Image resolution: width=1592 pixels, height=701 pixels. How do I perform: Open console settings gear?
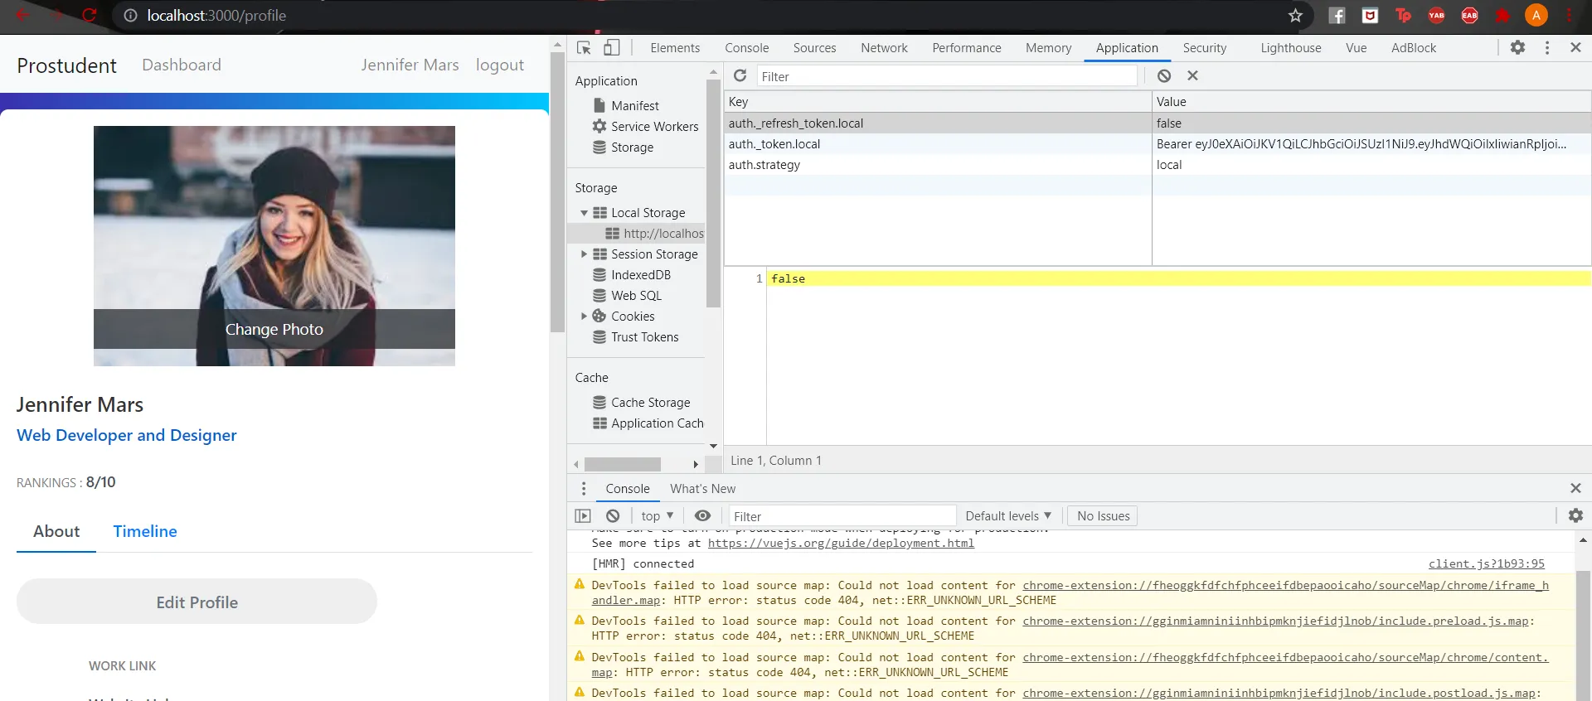[x=1575, y=516]
